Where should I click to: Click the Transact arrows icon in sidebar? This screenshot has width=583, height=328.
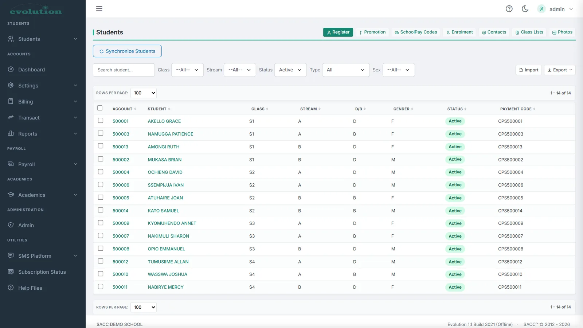pos(11,117)
